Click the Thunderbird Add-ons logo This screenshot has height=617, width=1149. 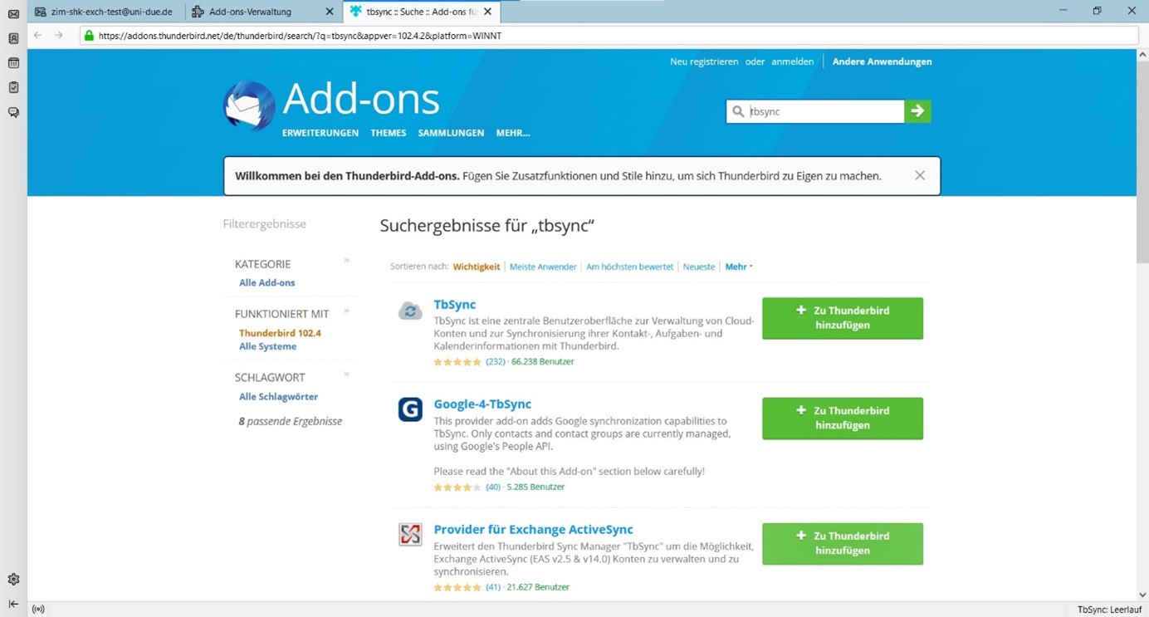(x=249, y=106)
